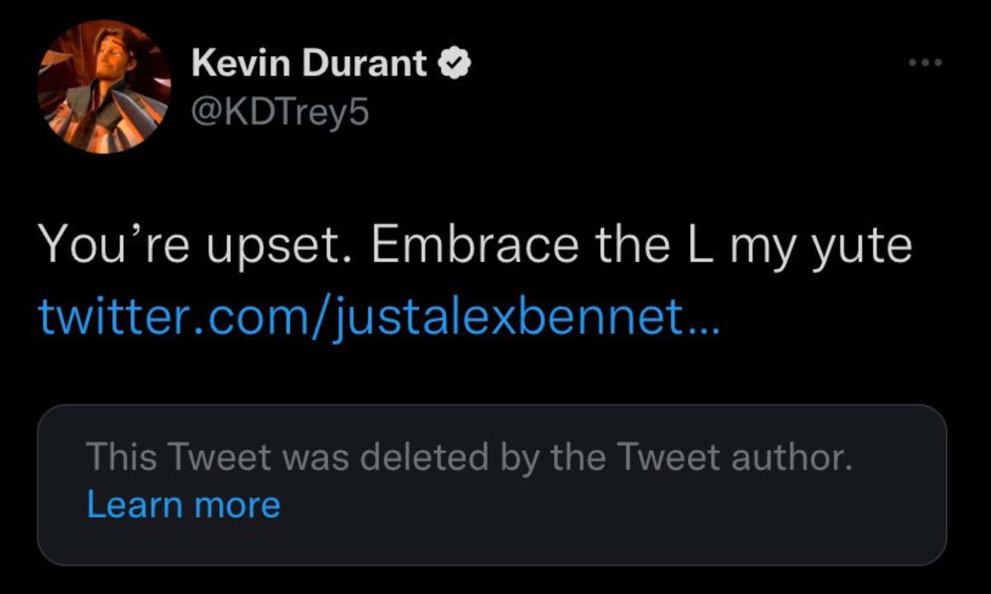Click the verified badge next to Kevin Durant
Image resolution: width=991 pixels, height=594 pixels.
click(455, 63)
